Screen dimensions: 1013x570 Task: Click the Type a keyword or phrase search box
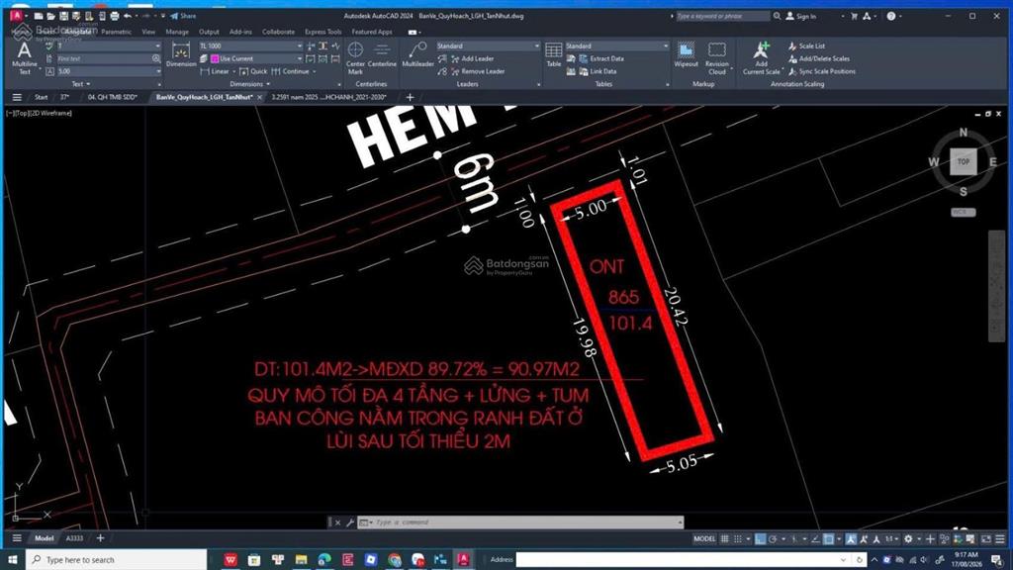[x=721, y=16]
